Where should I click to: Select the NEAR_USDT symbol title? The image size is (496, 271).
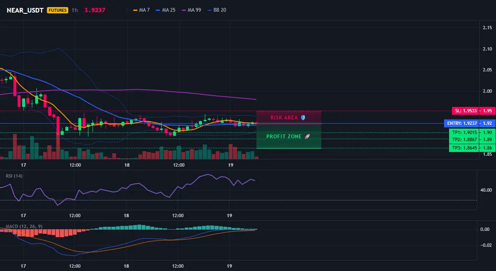(25, 10)
